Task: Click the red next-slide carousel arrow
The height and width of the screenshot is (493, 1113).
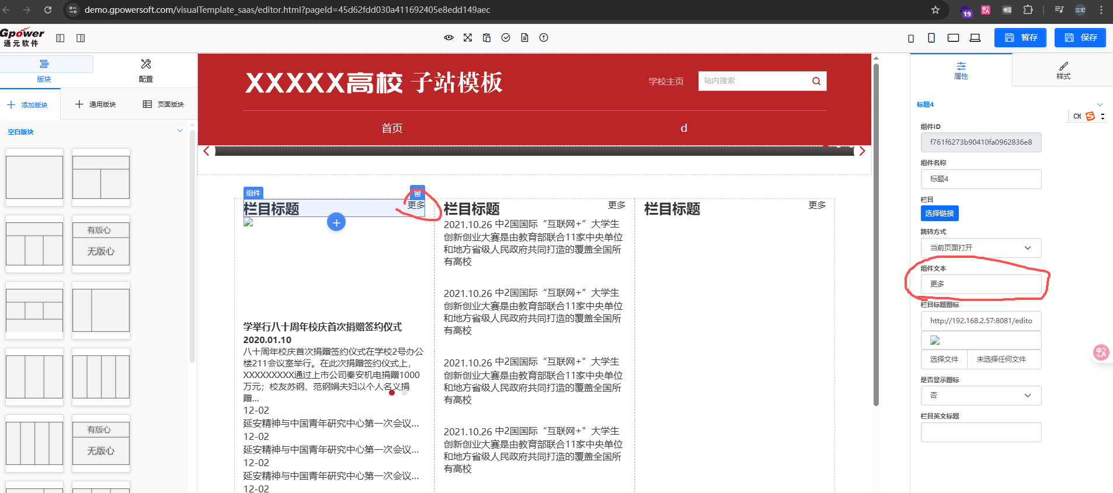Action: [x=862, y=151]
